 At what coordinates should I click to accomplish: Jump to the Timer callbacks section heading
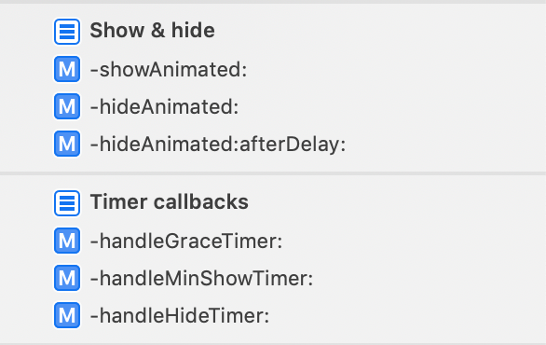tap(170, 201)
